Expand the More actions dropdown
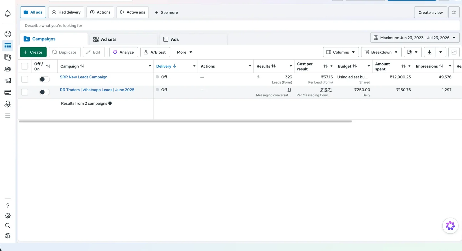This screenshot has width=462, height=251. (185, 52)
